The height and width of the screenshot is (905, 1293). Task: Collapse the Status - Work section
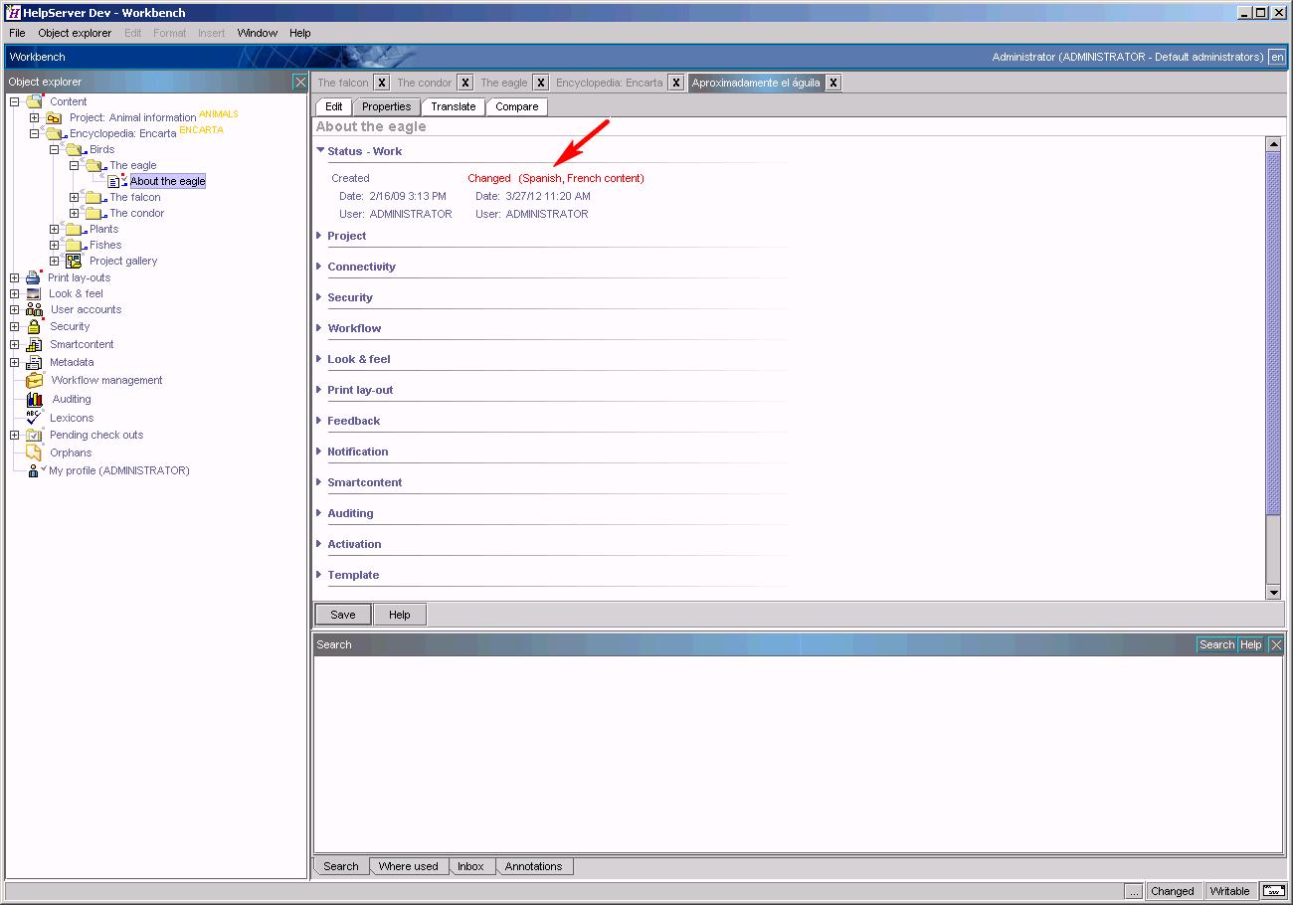point(320,151)
